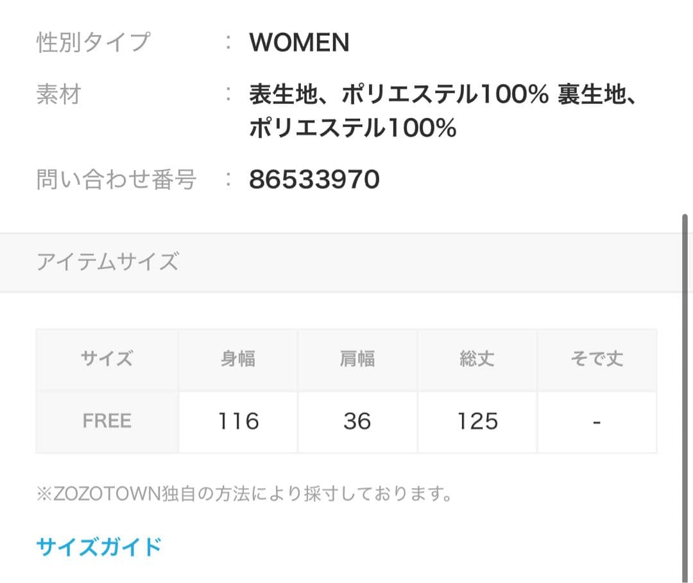Select the FREE size row cell
Viewport: 693px width, 583px height.
tap(107, 421)
